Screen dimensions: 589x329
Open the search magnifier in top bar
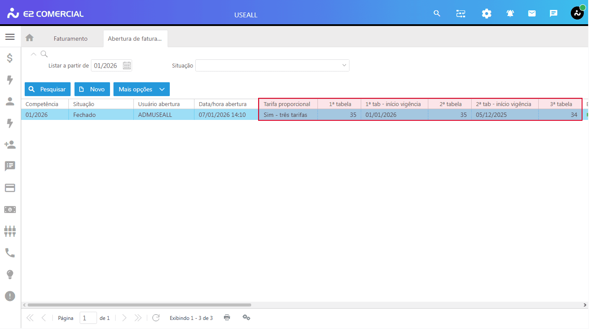437,13
